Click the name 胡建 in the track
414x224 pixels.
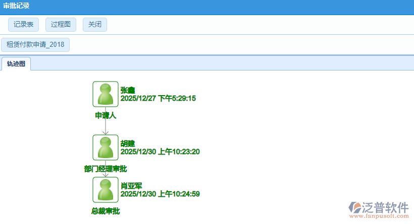click(x=128, y=143)
